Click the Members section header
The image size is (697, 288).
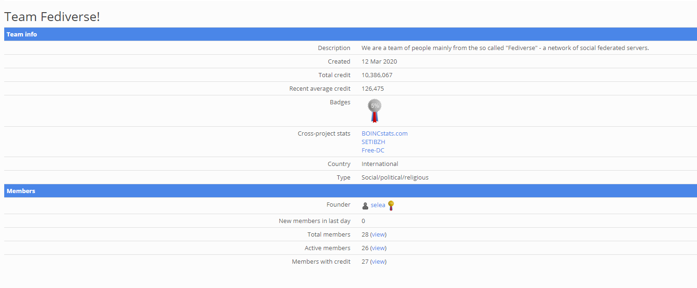click(21, 191)
